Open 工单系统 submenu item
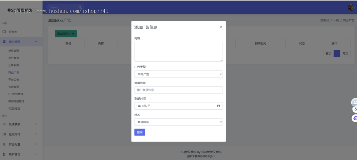357x160 pixels. (x=14, y=65)
